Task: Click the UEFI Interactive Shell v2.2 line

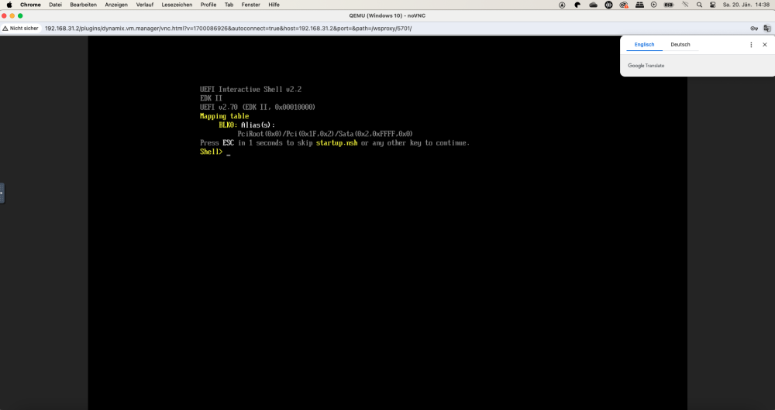Action: pos(250,89)
